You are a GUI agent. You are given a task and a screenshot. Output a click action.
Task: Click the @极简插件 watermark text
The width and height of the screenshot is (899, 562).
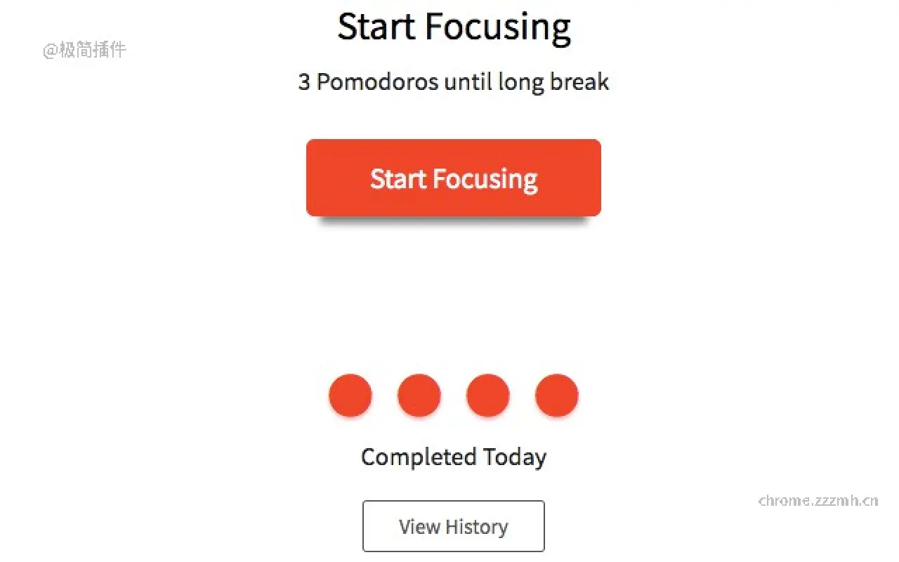85,50
